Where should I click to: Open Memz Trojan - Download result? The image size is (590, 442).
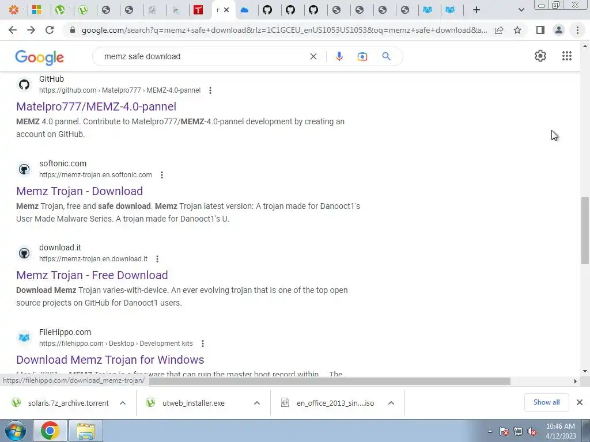[x=80, y=191]
